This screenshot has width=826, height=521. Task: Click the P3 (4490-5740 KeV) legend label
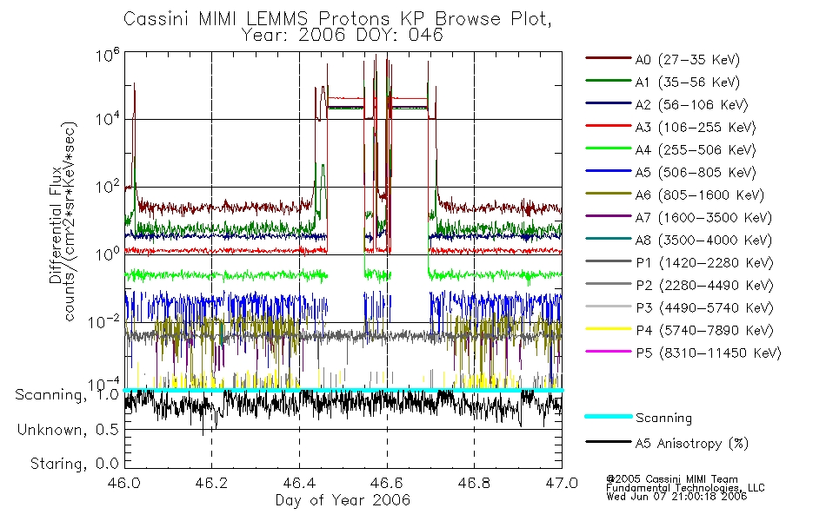[704, 308]
